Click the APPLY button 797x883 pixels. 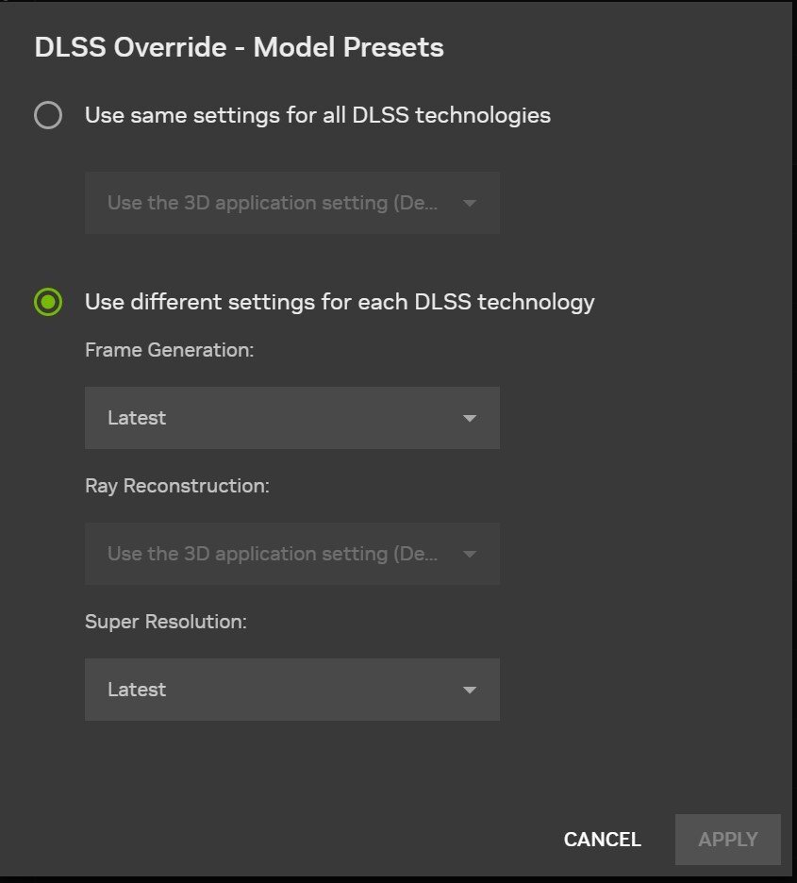click(728, 839)
